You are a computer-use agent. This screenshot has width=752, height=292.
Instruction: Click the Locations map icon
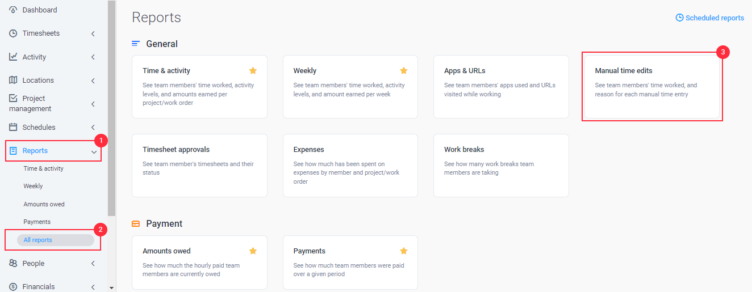[x=13, y=80]
